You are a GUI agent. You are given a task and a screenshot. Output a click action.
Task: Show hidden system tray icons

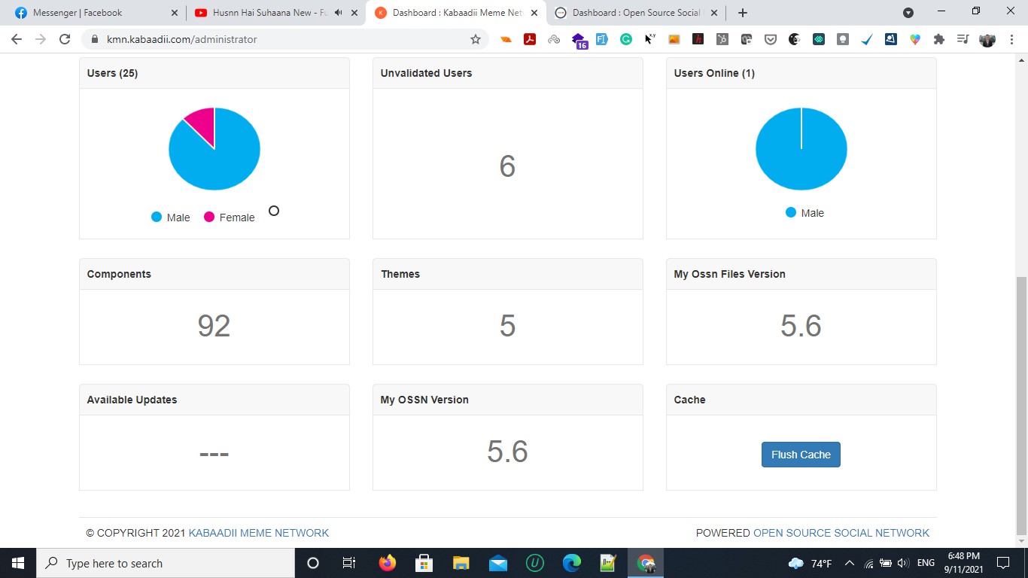click(849, 563)
